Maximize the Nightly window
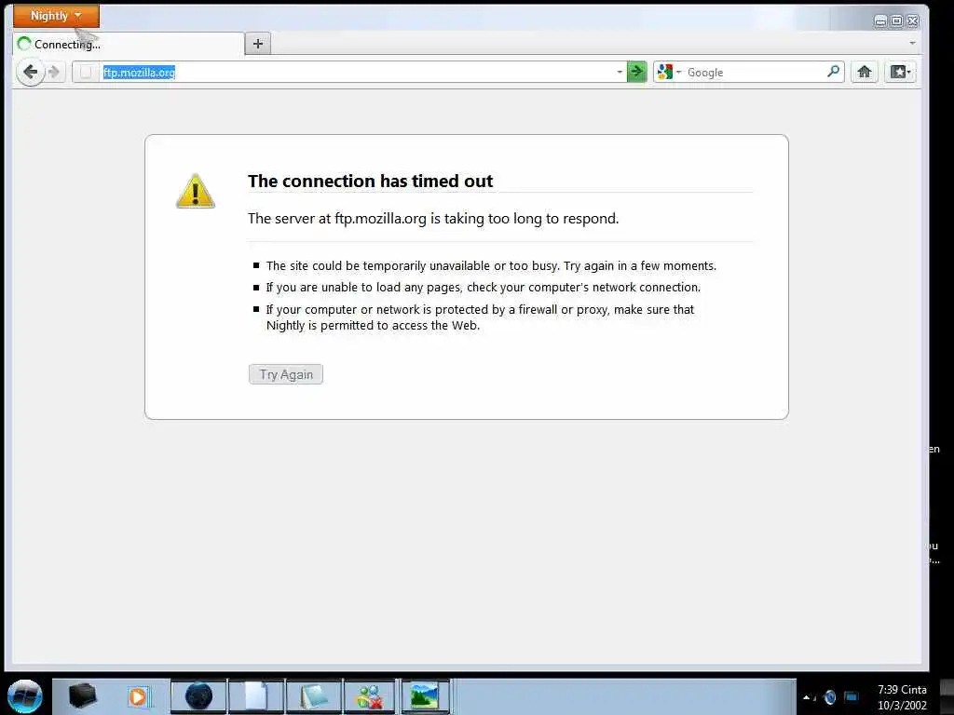The height and width of the screenshot is (715, 954). coord(896,21)
